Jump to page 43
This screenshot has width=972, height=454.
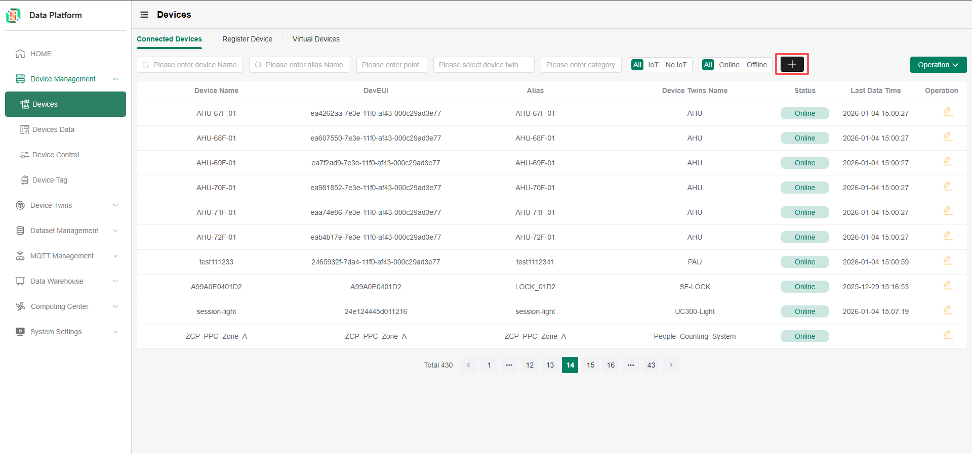pos(651,365)
